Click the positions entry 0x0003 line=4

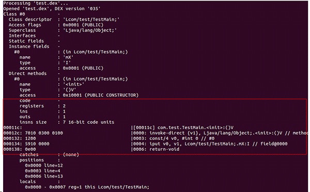(42, 171)
